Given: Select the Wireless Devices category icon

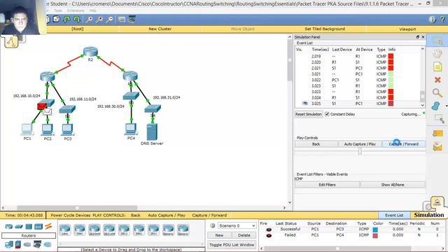Looking at the screenshot, I should 38,227.
